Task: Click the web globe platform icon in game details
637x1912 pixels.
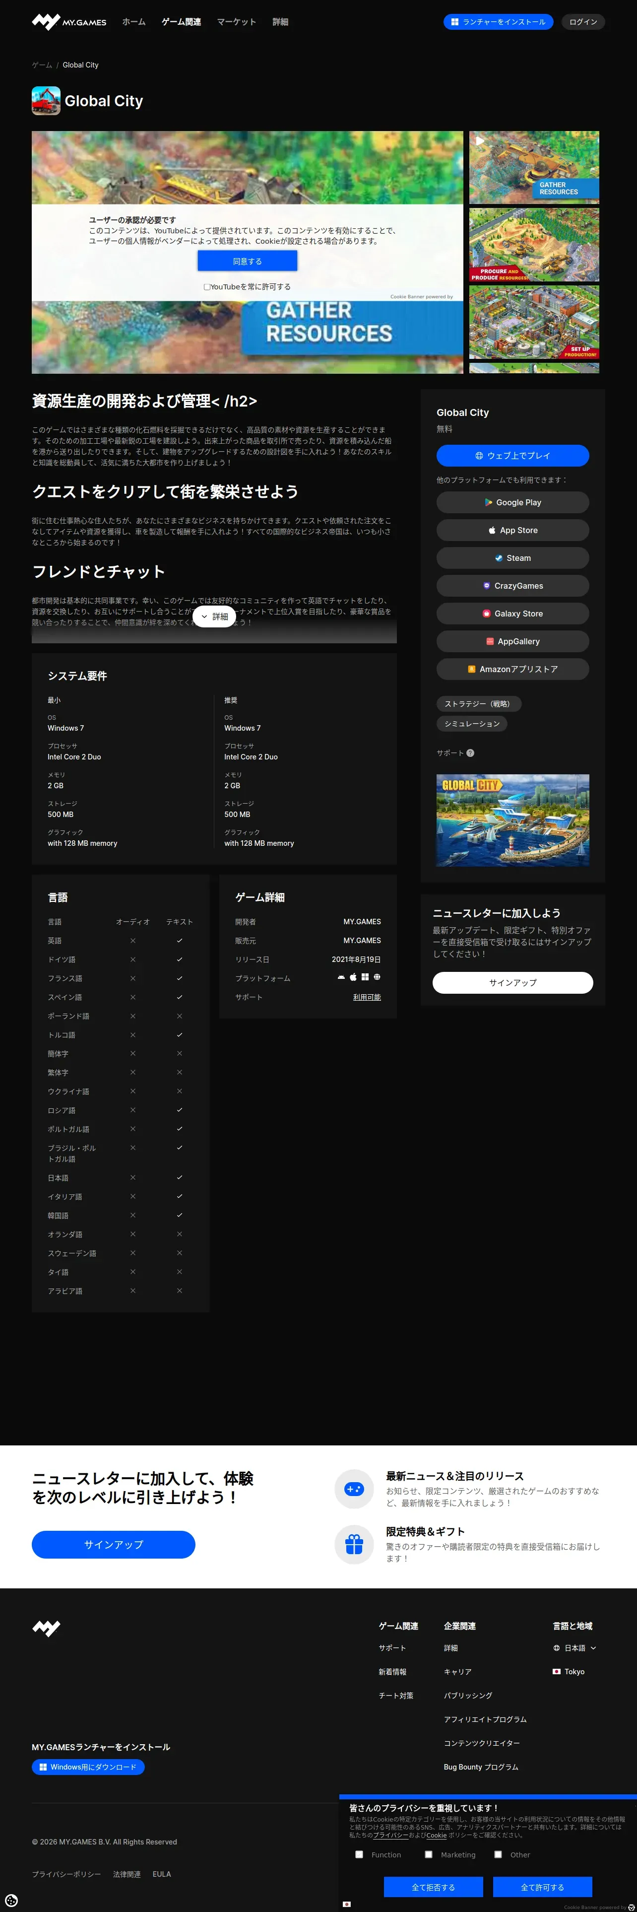Action: coord(377,977)
